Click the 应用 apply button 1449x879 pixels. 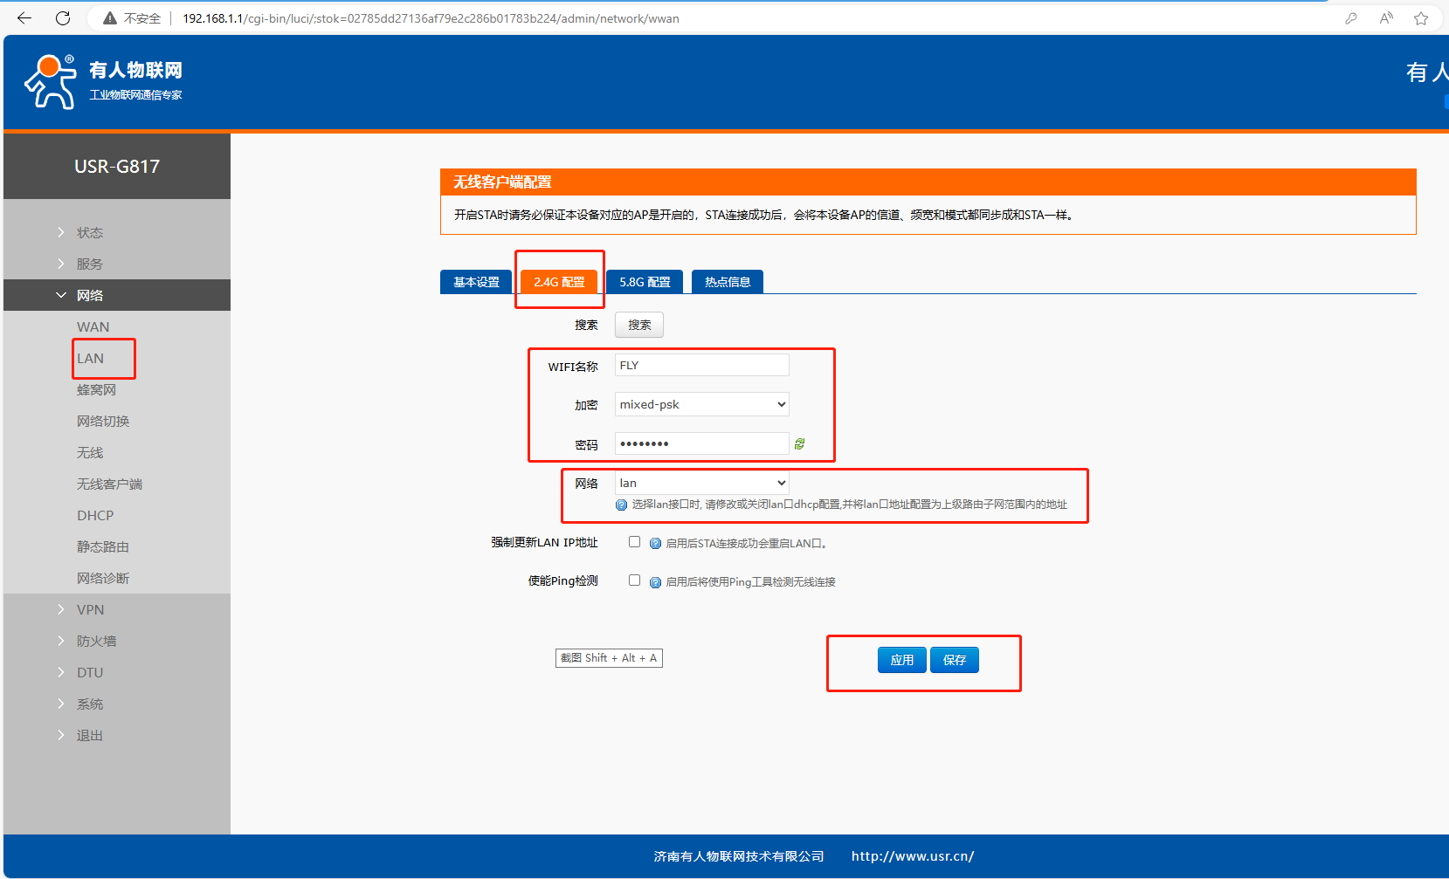(901, 660)
